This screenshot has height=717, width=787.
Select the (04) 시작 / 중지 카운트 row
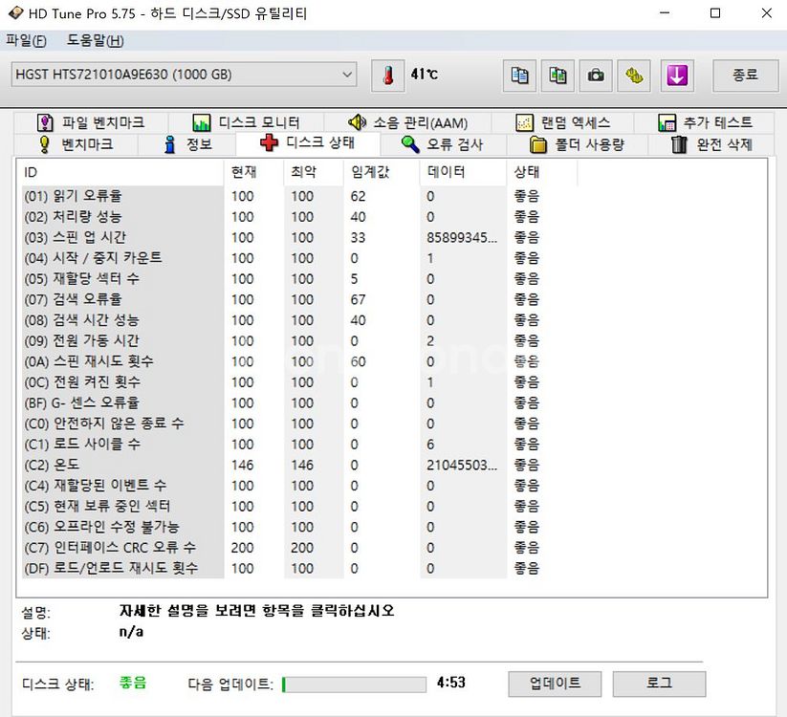click(x=299, y=258)
